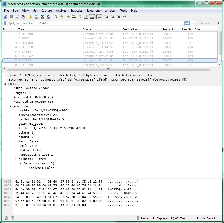Open the View menu
This screenshot has width=224, height=223.
(25, 11)
